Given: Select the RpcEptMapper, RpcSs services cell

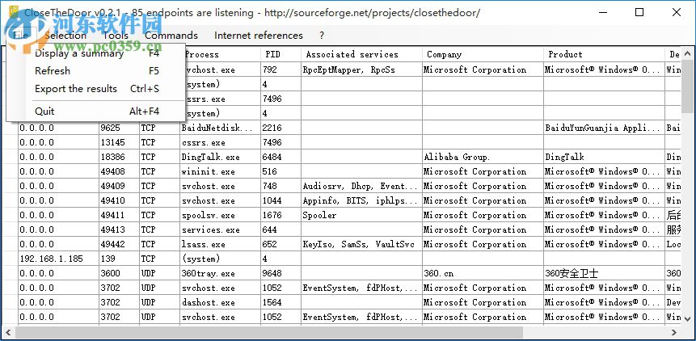Looking at the screenshot, I should point(362,69).
